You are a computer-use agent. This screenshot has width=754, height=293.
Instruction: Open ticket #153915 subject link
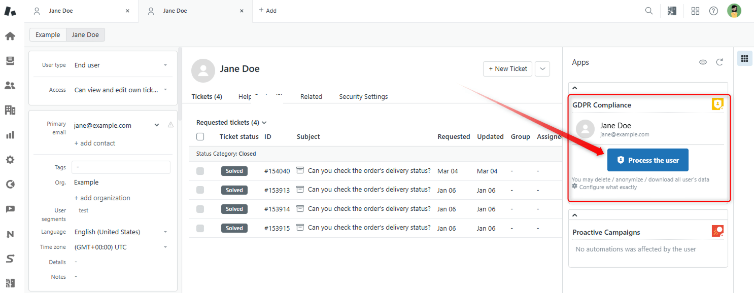pos(369,227)
